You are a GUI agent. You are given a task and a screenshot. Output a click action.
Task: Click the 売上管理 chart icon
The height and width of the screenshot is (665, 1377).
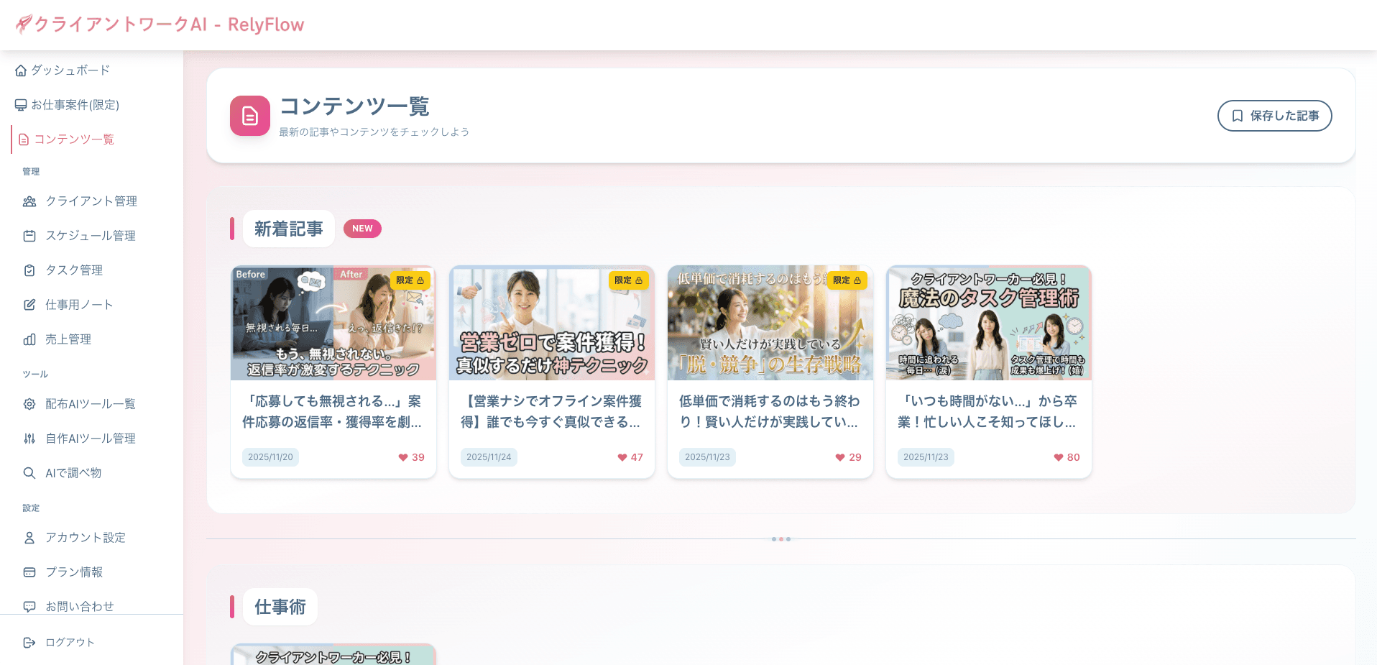pyautogui.click(x=29, y=339)
